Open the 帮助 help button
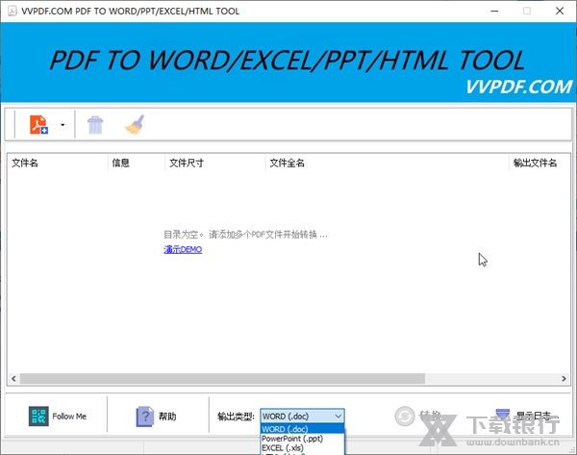The image size is (577, 455). tap(156, 417)
